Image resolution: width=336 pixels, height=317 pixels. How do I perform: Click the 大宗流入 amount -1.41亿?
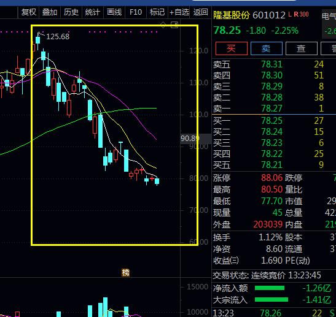pos(317,300)
